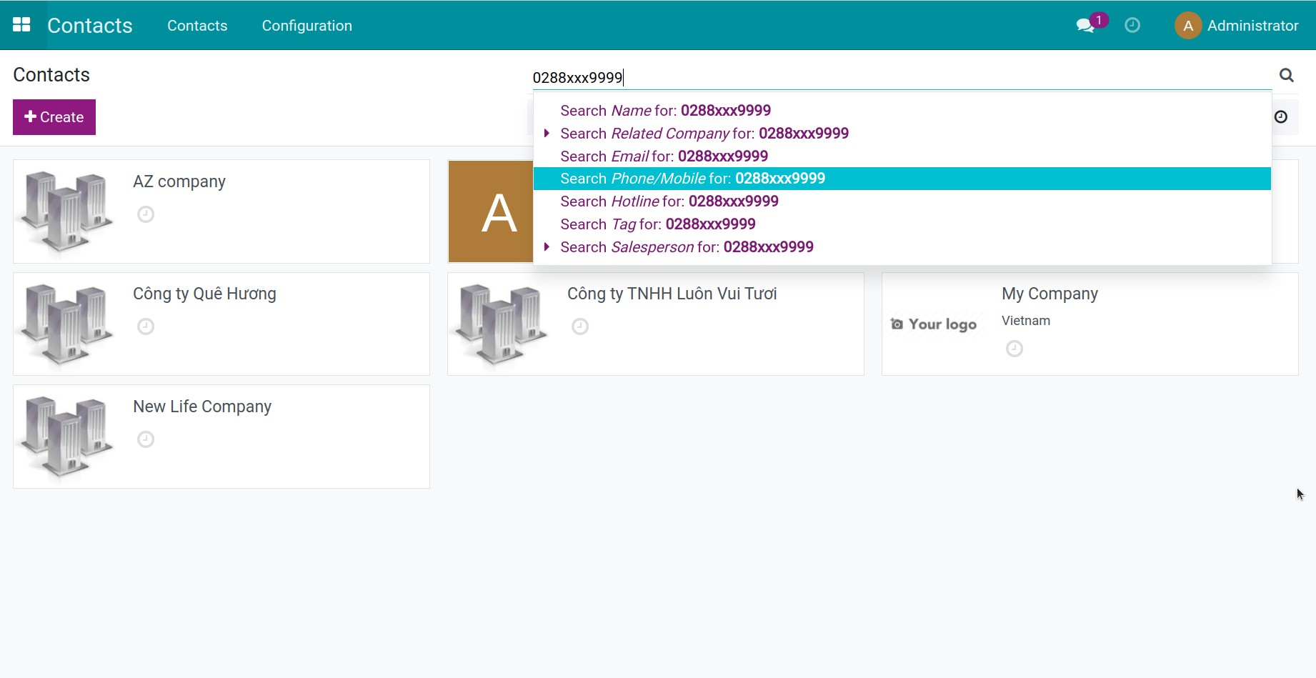Select Search Phone/Mobile for 0288xxx9999
The width and height of the screenshot is (1316, 678).
692,179
